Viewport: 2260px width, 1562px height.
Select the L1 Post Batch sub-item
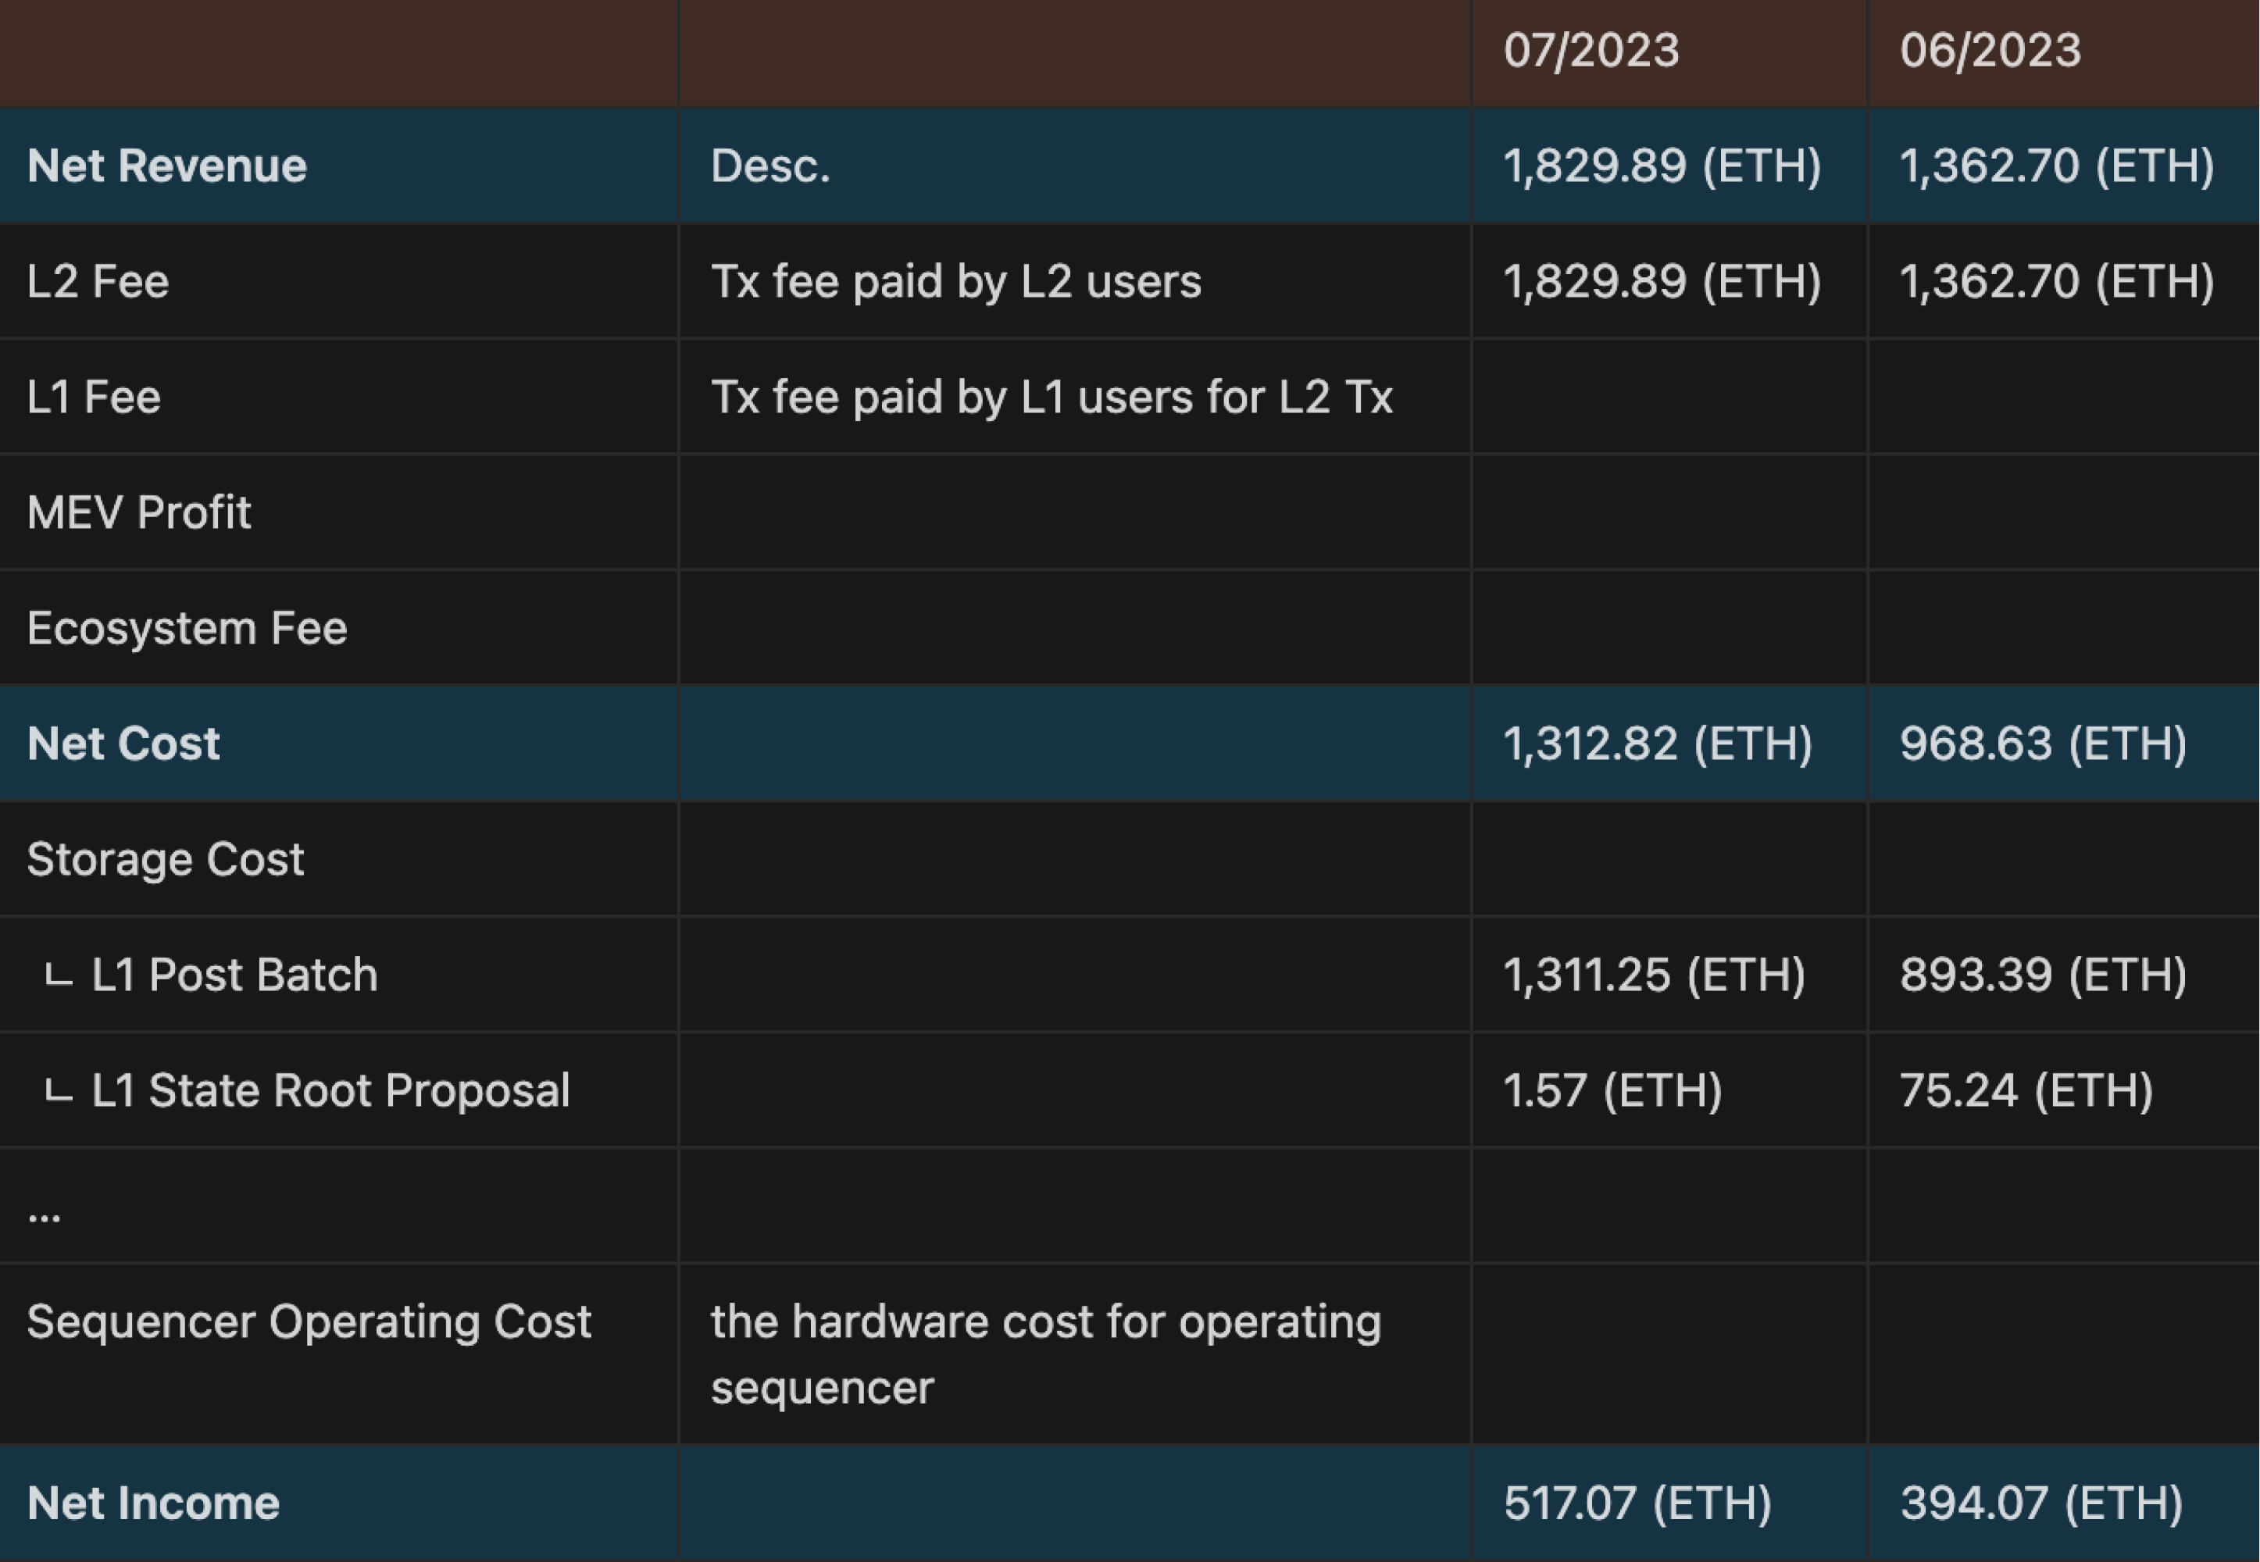(234, 975)
